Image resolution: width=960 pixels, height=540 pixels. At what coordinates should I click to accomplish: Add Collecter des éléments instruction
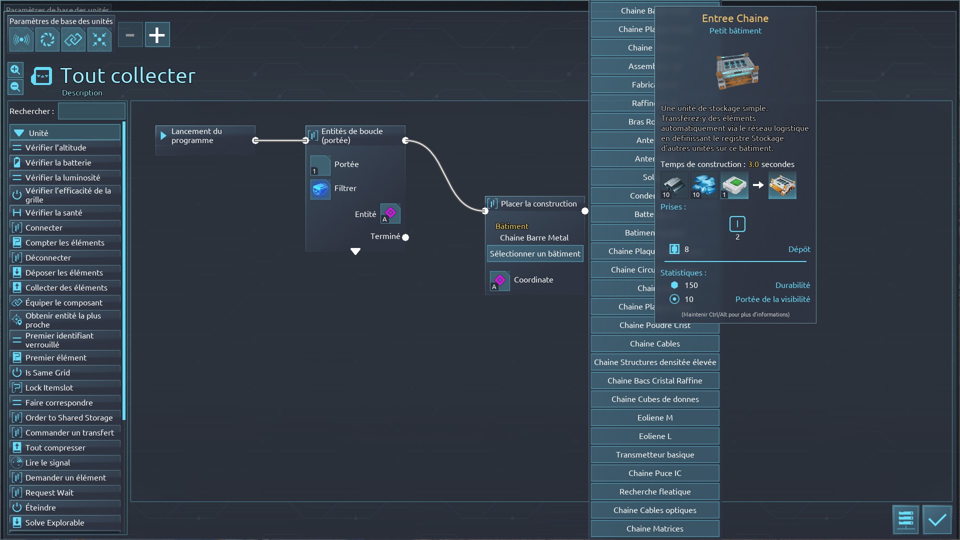(65, 288)
